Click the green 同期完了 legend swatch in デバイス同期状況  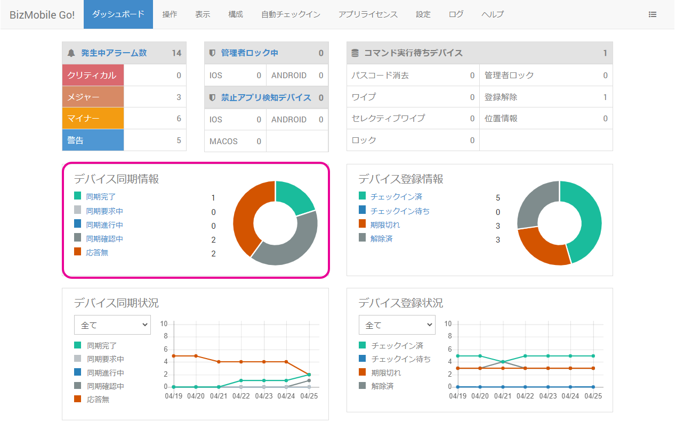78,345
